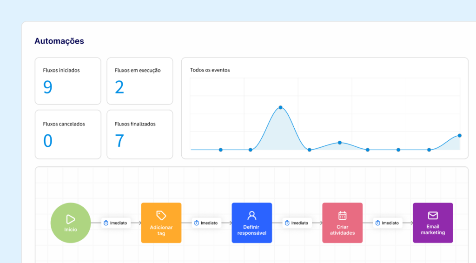Click the person icon in Definir responsável
This screenshot has height=263, width=476.
[252, 216]
